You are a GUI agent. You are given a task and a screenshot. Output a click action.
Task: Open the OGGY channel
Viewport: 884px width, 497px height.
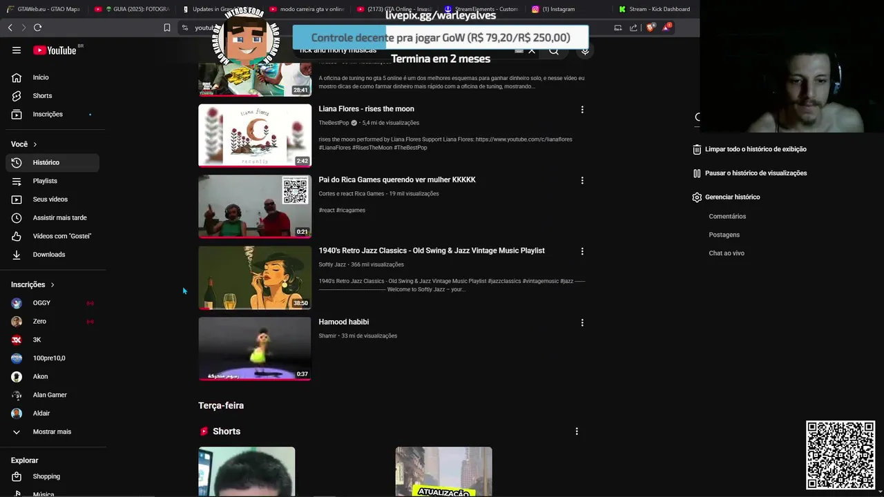pos(52,303)
